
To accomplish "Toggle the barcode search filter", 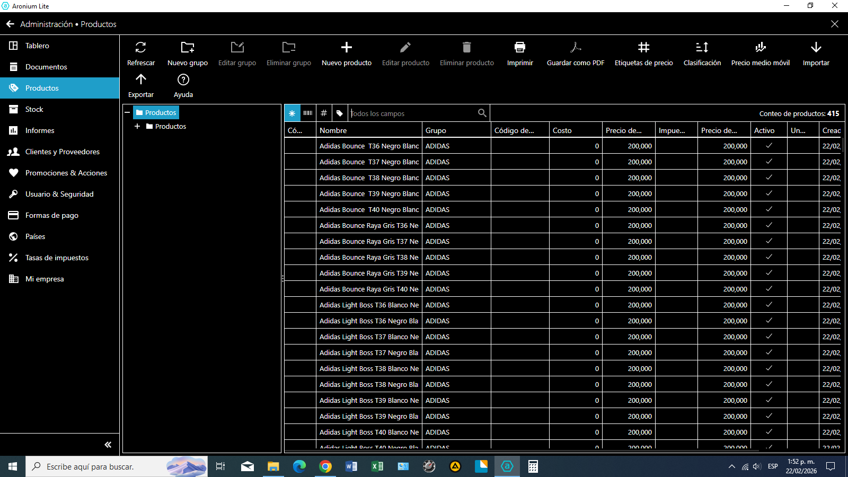I will tap(308, 113).
